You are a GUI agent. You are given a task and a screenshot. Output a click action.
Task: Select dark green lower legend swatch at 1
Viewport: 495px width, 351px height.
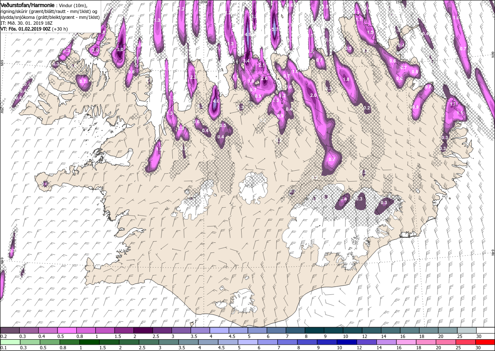point(90,342)
